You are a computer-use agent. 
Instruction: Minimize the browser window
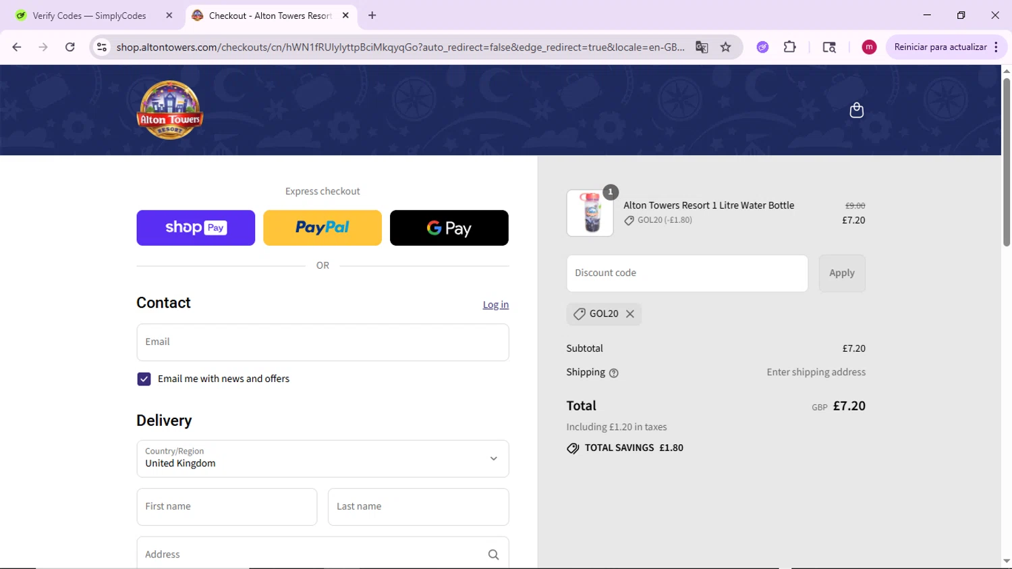pos(927,15)
